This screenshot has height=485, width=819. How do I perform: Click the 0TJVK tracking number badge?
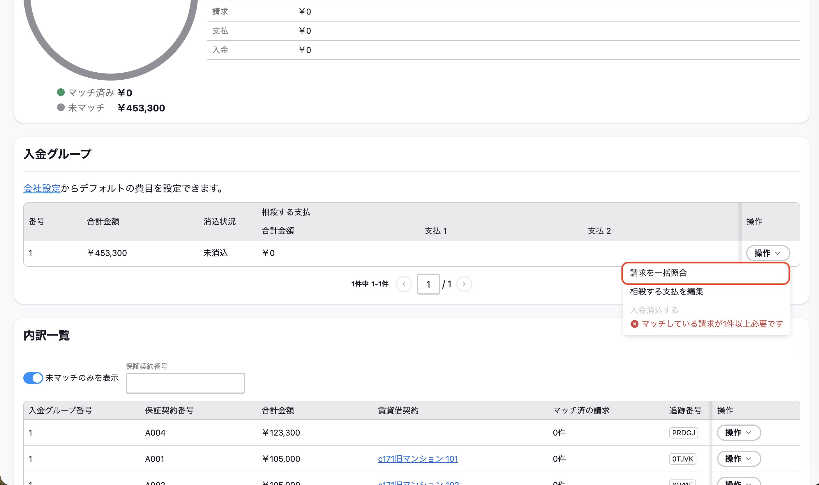pos(682,459)
